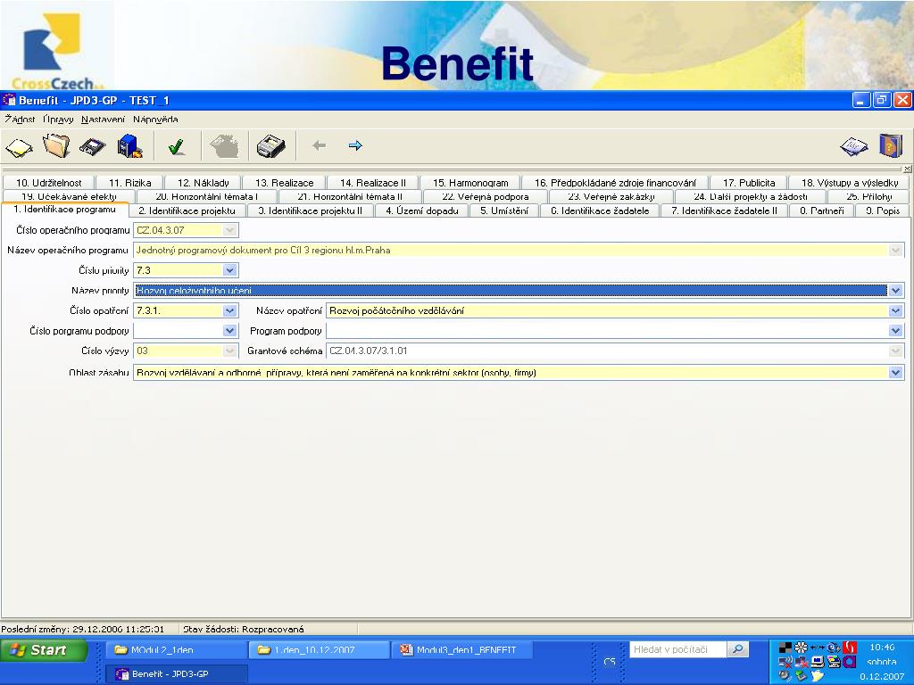Go back with the grey left arrow

tap(319, 145)
